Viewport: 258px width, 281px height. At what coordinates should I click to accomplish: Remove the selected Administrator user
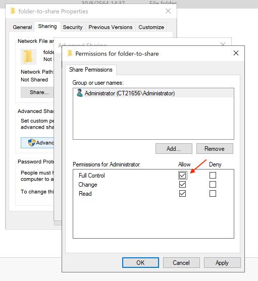(215, 148)
